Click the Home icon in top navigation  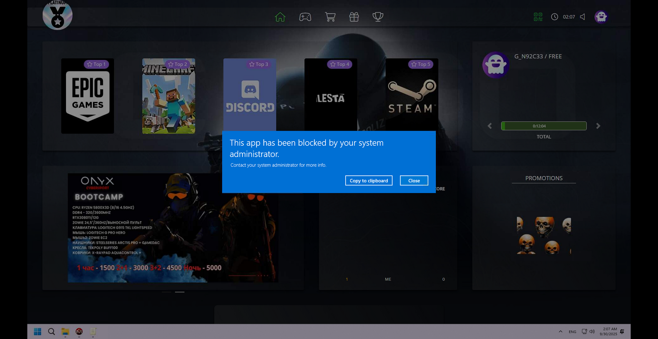point(280,17)
